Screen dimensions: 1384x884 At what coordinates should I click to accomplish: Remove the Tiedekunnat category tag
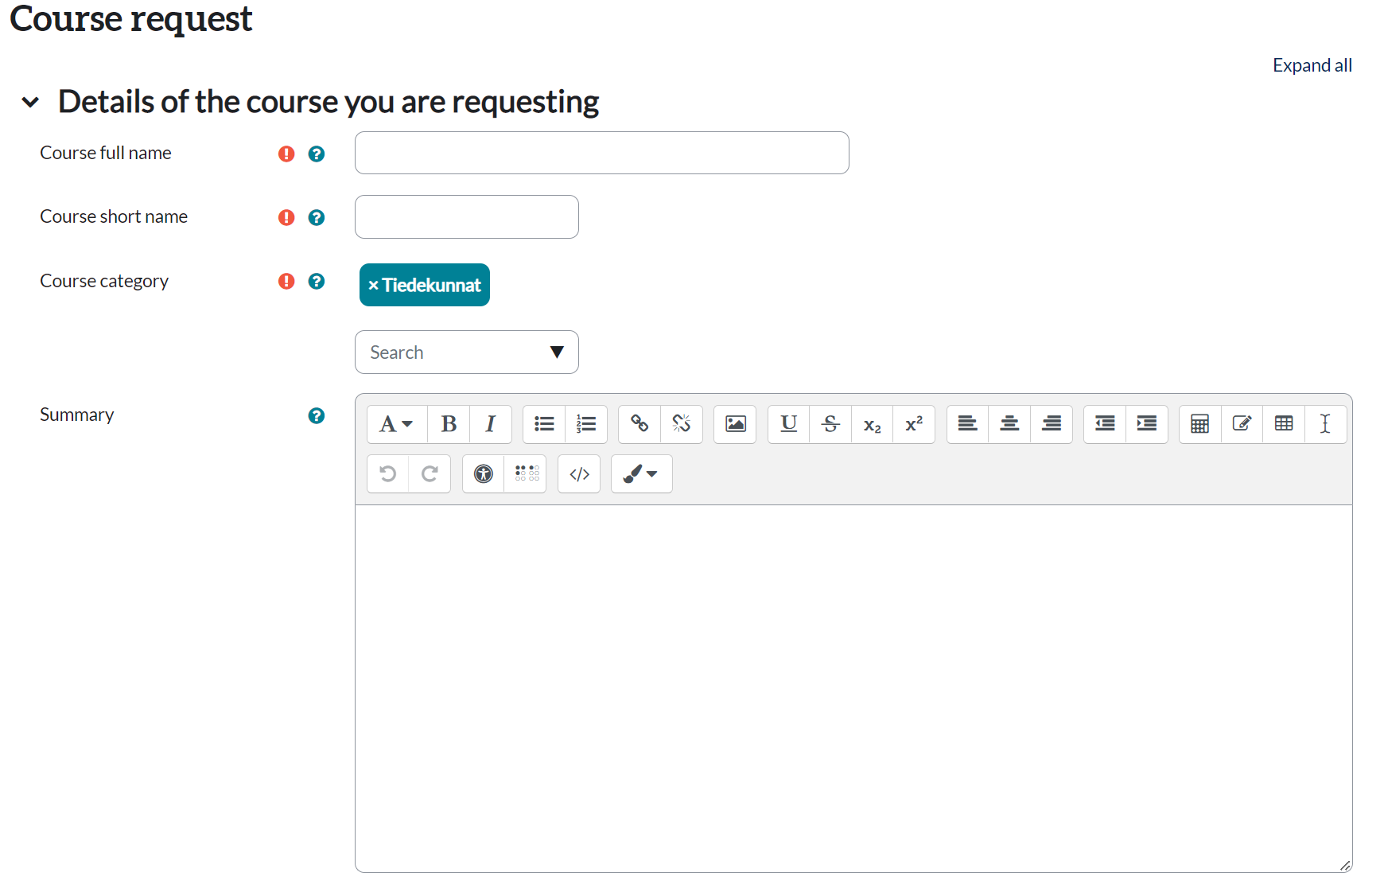373,286
